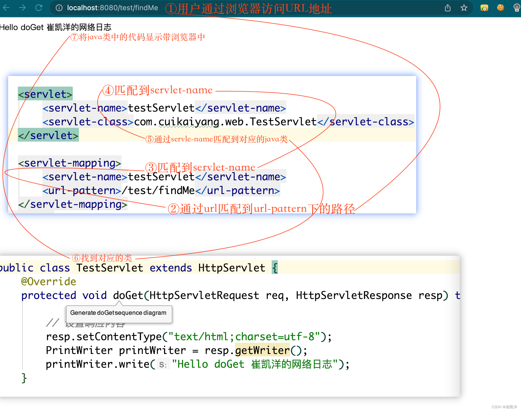Click the closing </servlet> tag
Viewport: 521px width, 411px height.
click(x=48, y=135)
